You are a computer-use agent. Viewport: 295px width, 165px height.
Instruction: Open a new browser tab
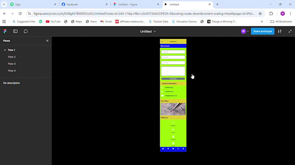[217, 4]
